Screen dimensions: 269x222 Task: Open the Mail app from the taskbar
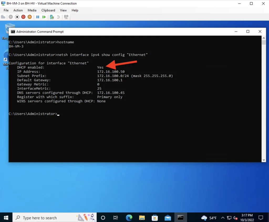pyautogui.click(x=168, y=218)
